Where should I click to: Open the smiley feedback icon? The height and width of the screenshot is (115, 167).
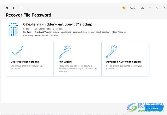[124, 8]
